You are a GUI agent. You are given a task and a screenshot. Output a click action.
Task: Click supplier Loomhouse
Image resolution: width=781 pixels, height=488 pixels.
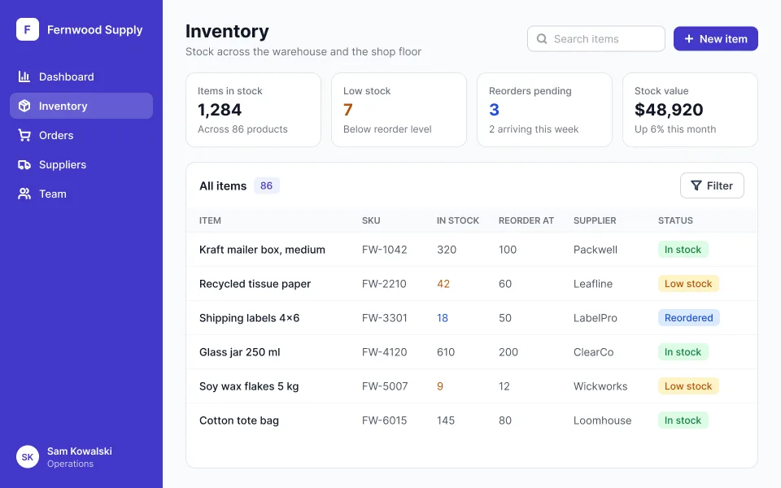point(602,420)
